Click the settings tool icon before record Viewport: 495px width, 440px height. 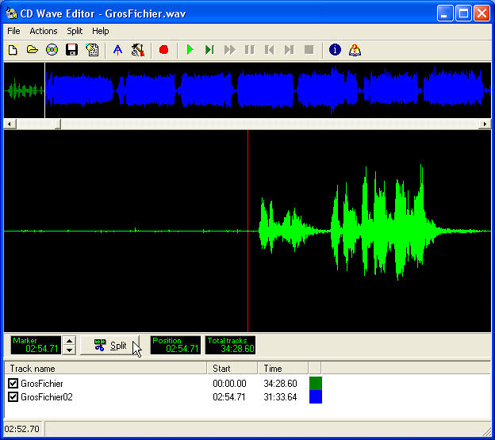[138, 50]
